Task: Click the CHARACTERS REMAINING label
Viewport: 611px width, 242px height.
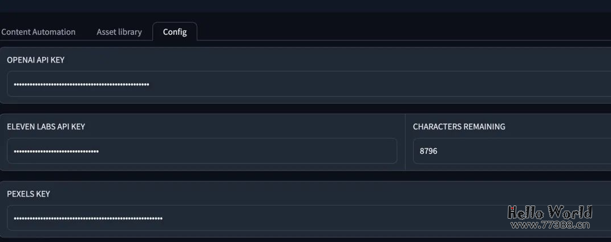Action: coord(459,126)
